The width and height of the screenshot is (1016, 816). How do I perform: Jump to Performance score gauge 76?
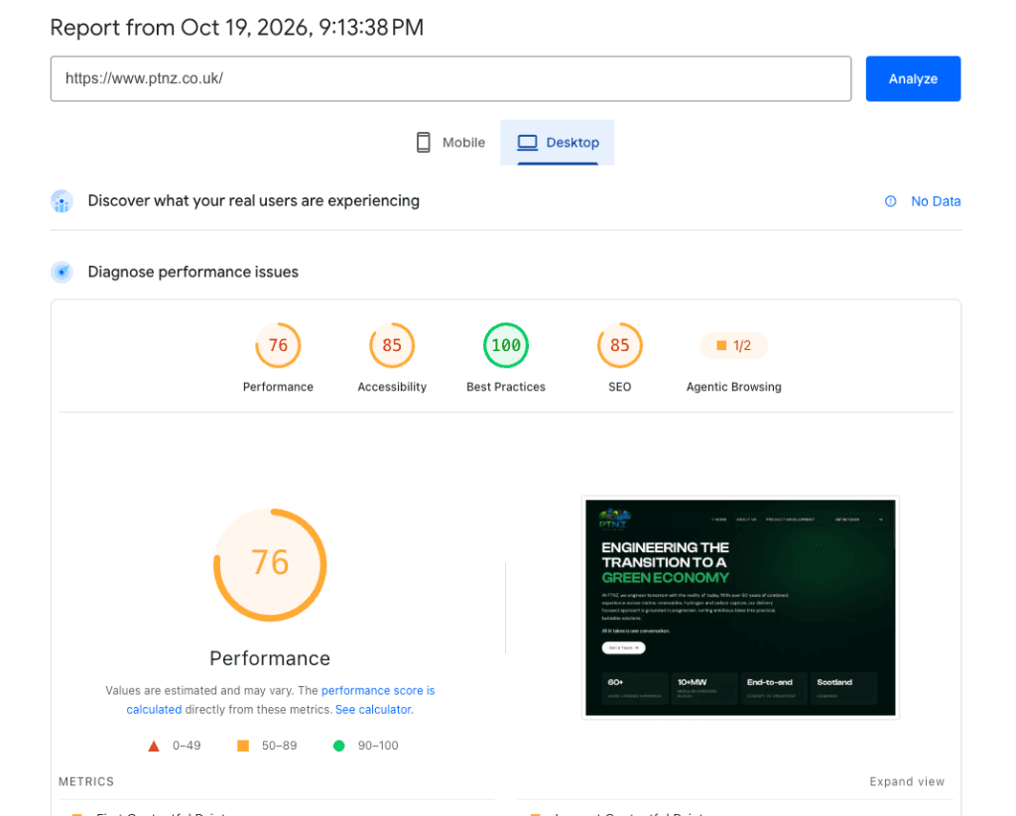(x=278, y=345)
